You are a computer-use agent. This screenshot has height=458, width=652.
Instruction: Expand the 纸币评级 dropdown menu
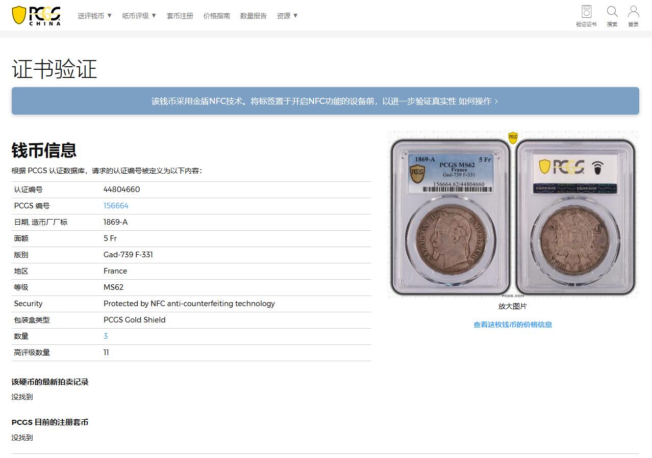(x=139, y=16)
